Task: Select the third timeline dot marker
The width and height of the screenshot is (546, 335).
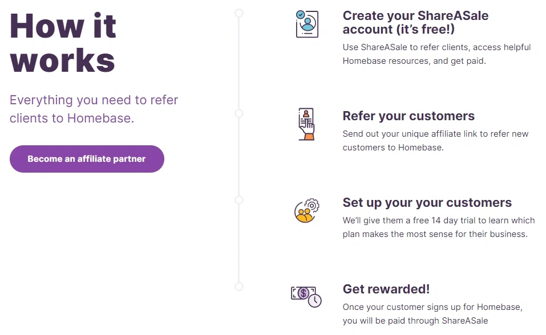Action: click(238, 199)
